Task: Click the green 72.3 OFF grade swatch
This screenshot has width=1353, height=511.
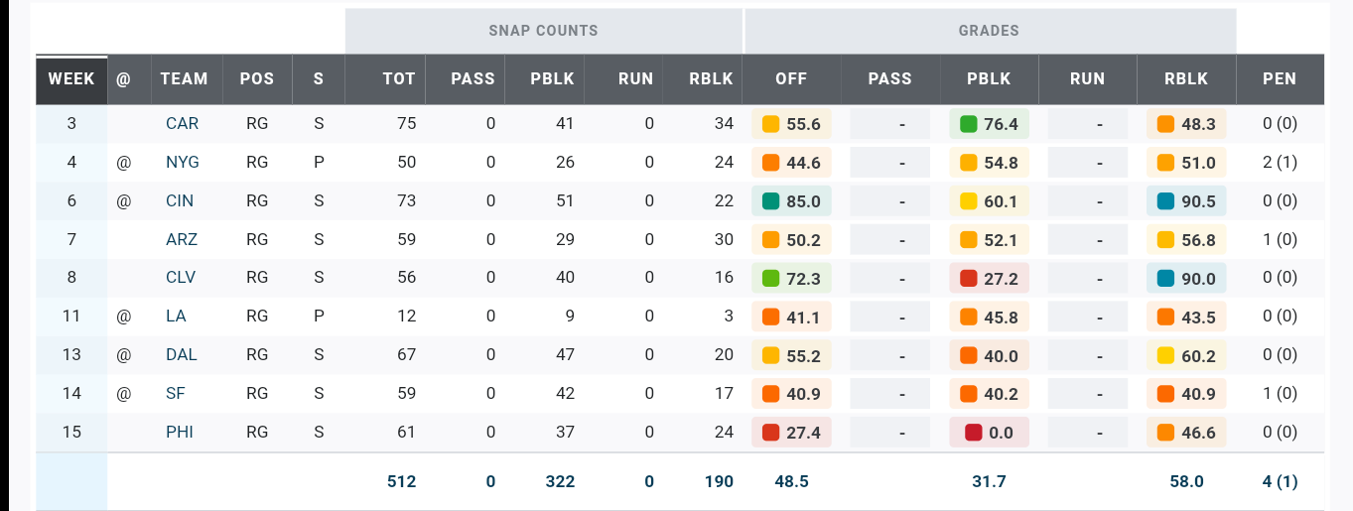Action: pyautogui.click(x=770, y=279)
